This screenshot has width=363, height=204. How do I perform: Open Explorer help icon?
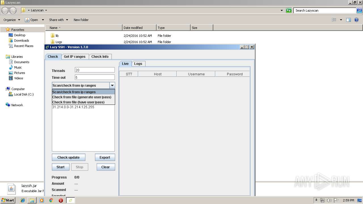(x=357, y=20)
